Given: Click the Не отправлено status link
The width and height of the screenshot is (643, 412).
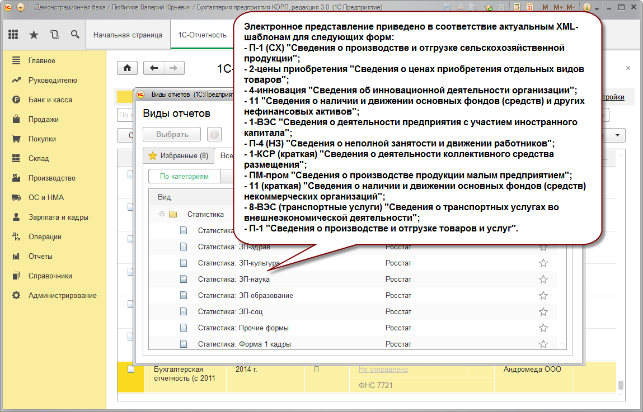Looking at the screenshot, I should (383, 370).
